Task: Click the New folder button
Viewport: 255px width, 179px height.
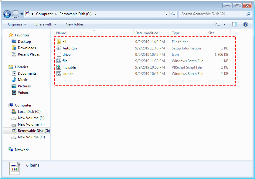Action: pyautogui.click(x=74, y=24)
